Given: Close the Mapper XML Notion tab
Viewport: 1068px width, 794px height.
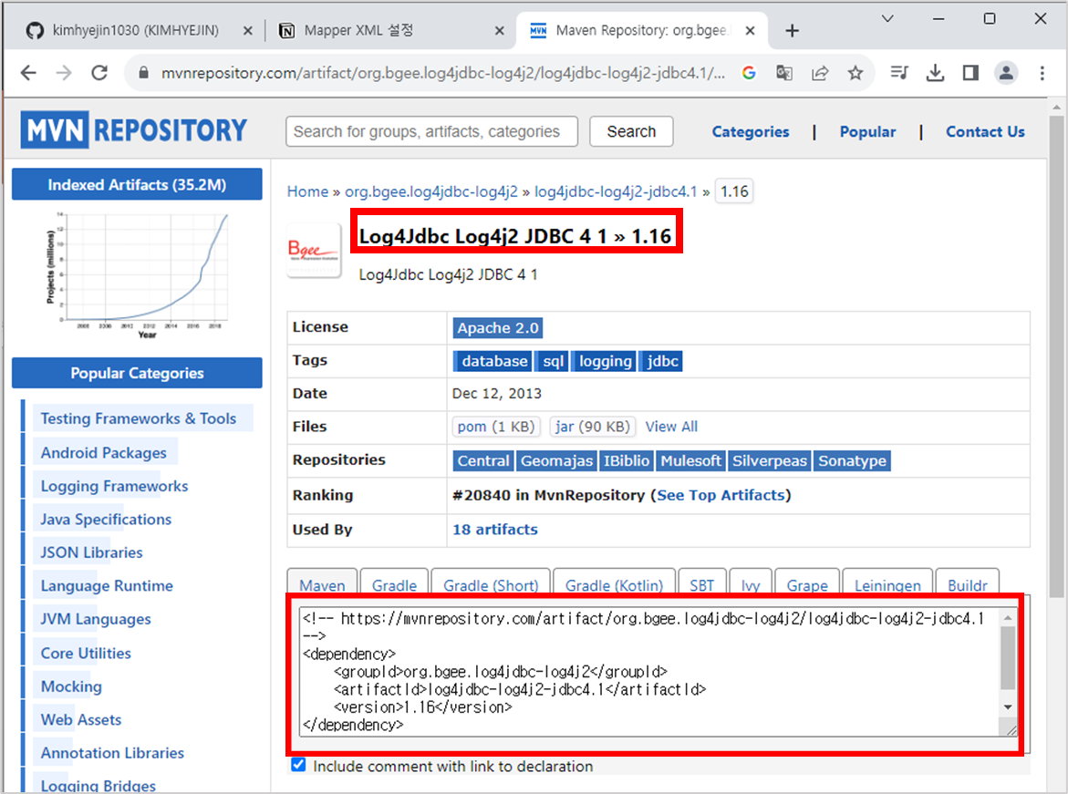Looking at the screenshot, I should click(x=499, y=31).
